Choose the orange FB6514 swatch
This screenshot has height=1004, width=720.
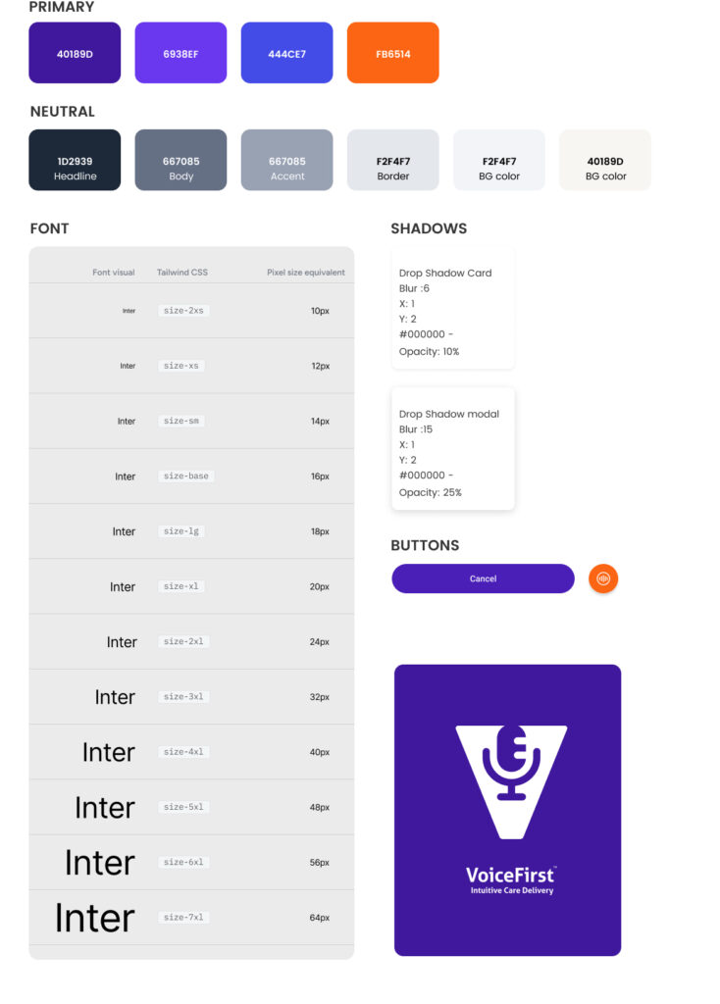(392, 53)
